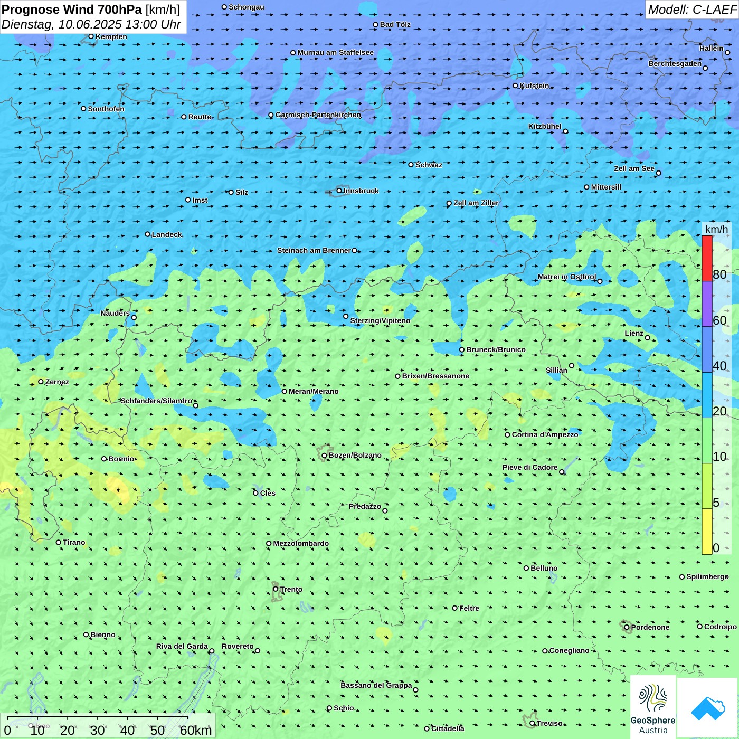Click the Kempten city marker
Screen dimensions: 739x739
[91, 36]
